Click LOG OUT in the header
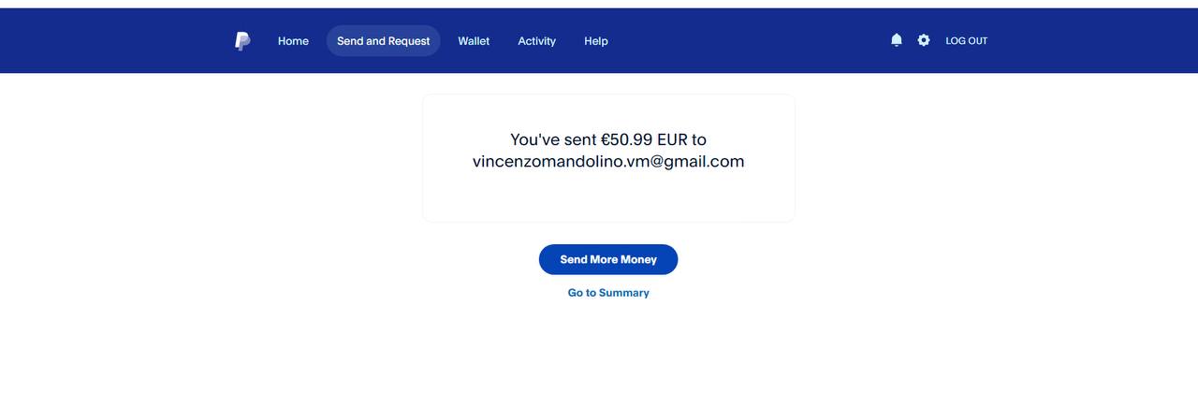 click(x=966, y=41)
